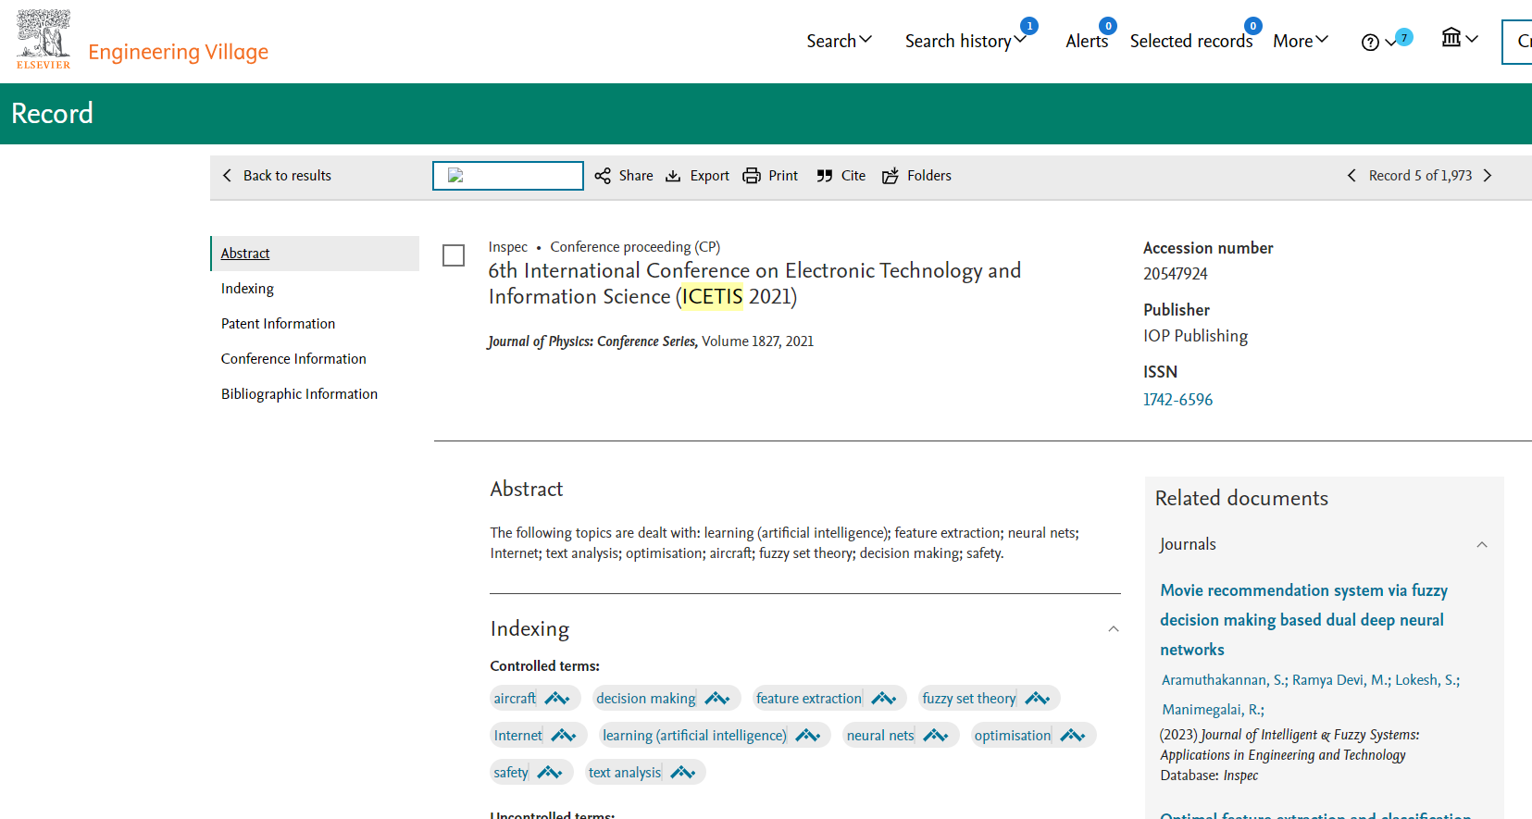This screenshot has height=819, width=1532.
Task: Click the Elsevier tree logo
Action: point(44,39)
